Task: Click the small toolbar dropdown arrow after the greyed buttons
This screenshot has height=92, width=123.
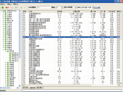Action: [x=24, y=8]
